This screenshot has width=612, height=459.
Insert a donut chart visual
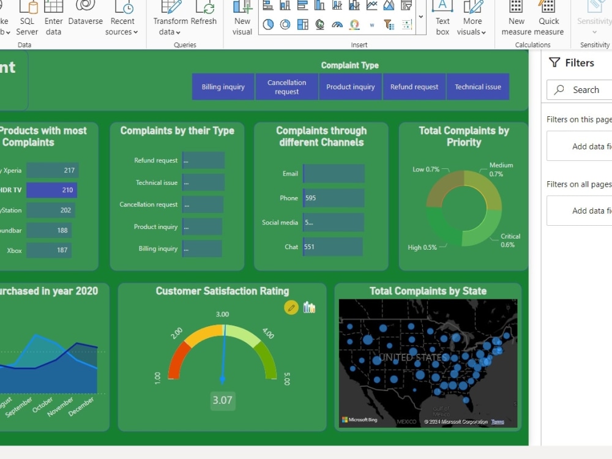point(285,24)
